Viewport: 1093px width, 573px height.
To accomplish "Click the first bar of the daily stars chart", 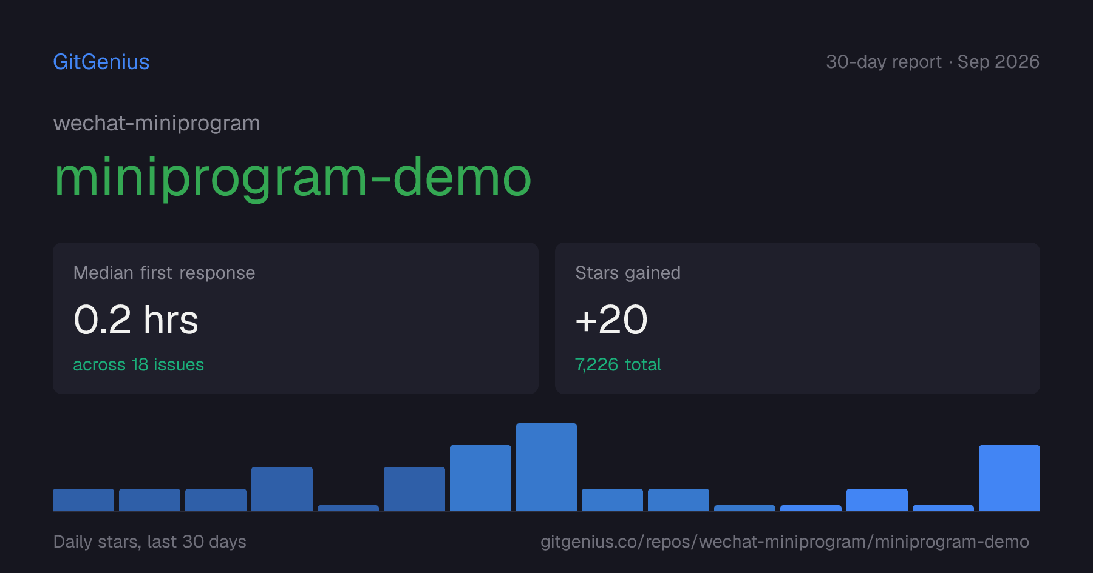I will pos(83,500).
